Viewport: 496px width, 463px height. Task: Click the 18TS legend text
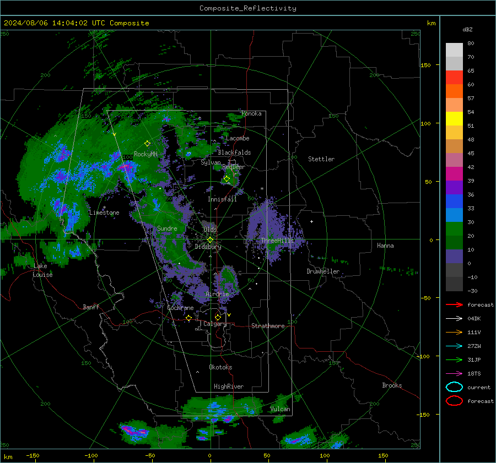[474, 373]
